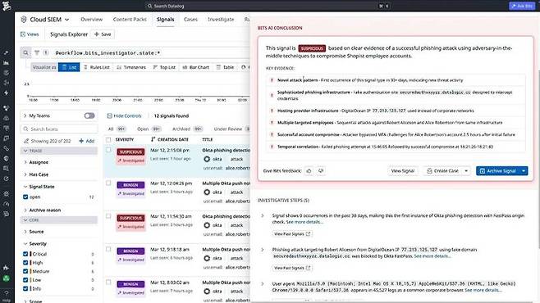The image size is (540, 303).
Task: Click the query input with workflow.bits_investigator.state
Action: pos(152,53)
